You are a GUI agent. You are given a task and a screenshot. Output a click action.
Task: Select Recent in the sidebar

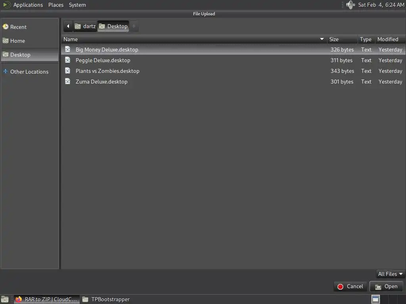[x=30, y=27]
